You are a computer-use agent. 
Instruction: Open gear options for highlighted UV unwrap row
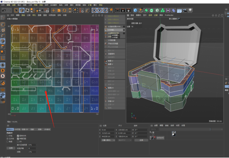click(124, 30)
